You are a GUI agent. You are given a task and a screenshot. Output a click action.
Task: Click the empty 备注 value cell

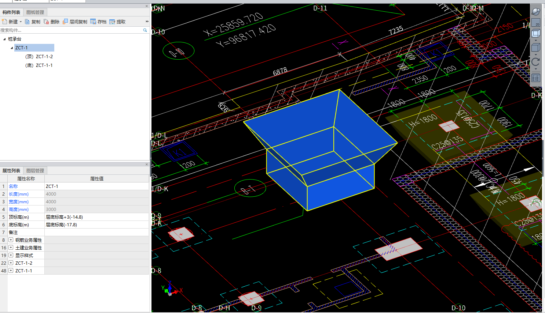click(97, 233)
